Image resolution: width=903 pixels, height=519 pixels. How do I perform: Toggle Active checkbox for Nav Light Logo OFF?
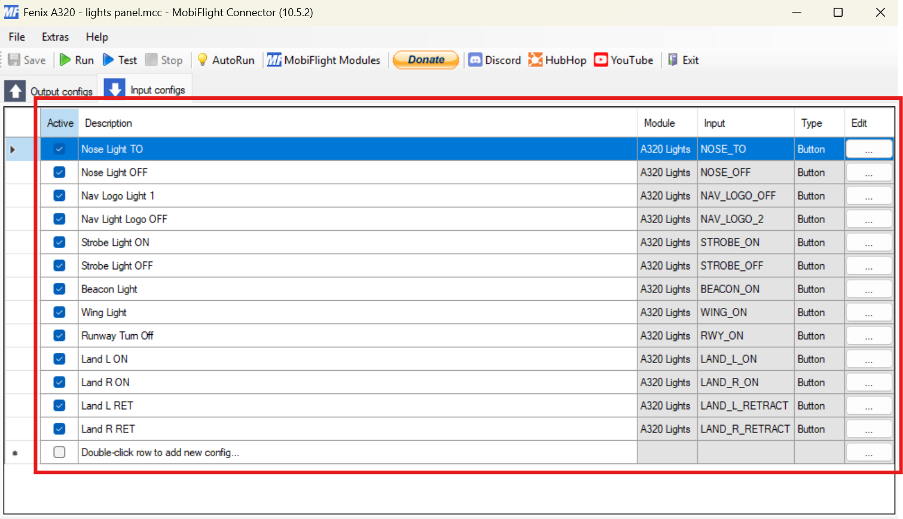(x=59, y=219)
